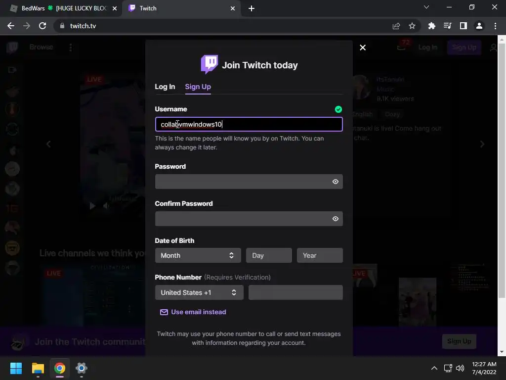Click the Twitch logo in dialog header
This screenshot has height=380, width=506.
210,64
